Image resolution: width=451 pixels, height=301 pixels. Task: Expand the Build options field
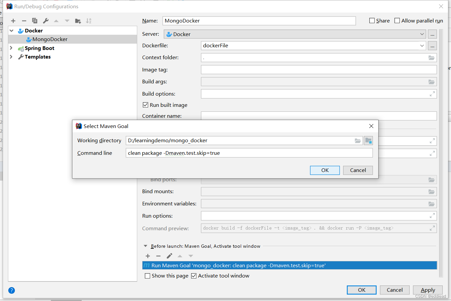pyautogui.click(x=432, y=94)
